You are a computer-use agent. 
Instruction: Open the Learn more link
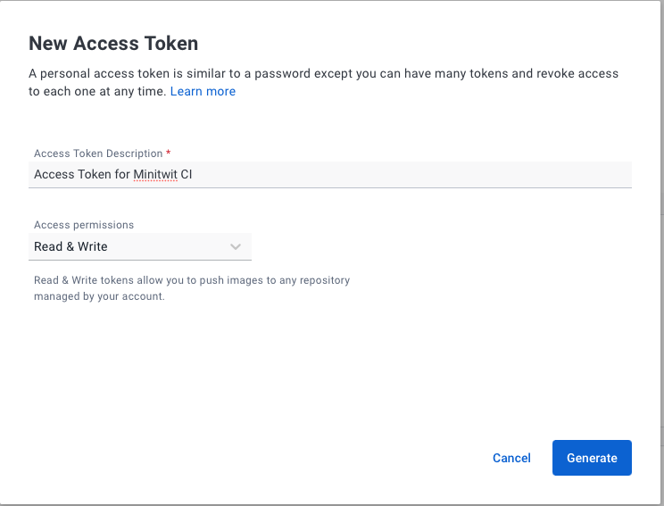pyautogui.click(x=203, y=91)
